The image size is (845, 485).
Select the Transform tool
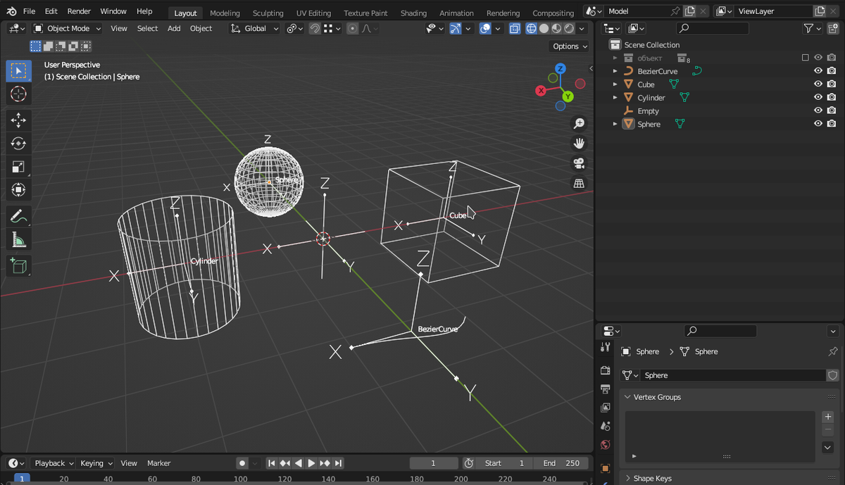[x=18, y=190]
